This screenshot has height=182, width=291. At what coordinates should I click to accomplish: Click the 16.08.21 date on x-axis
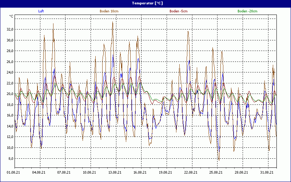coord(140,173)
